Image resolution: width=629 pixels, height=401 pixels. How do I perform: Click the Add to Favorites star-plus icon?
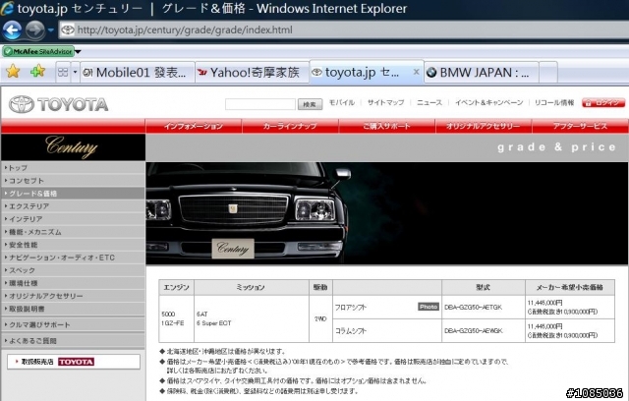(37, 72)
